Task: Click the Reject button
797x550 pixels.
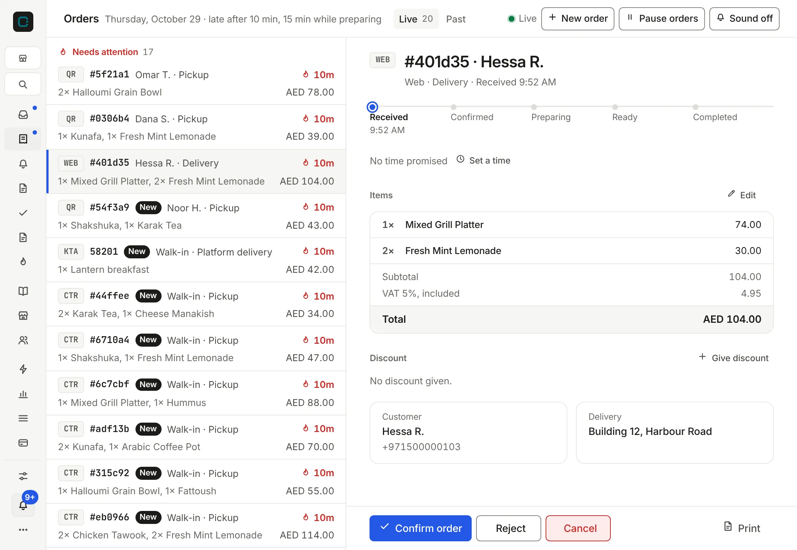Action: tap(508, 528)
